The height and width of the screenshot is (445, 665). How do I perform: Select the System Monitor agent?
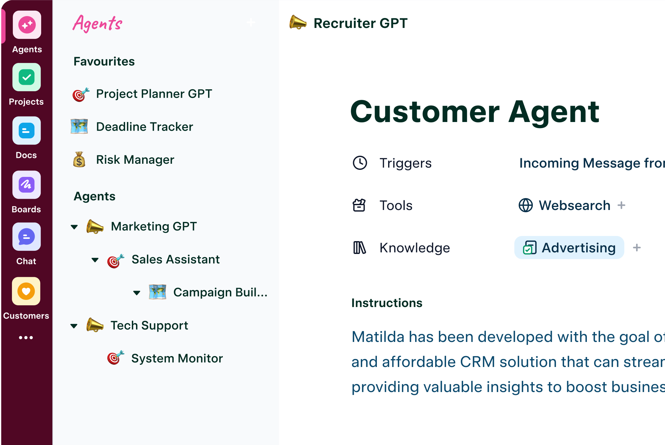tap(177, 358)
